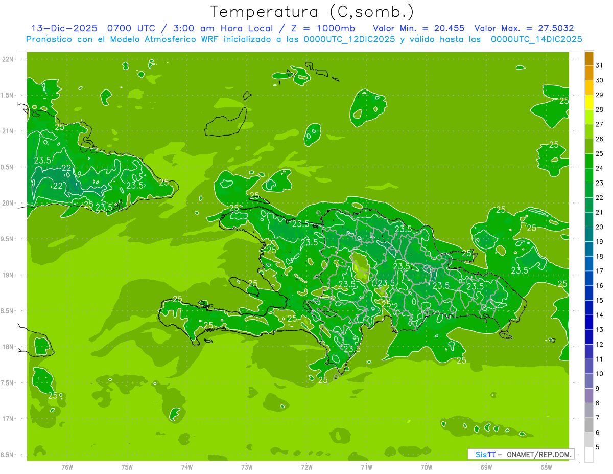Click the colorbar label "21"
613x474 pixels.
(x=599, y=212)
